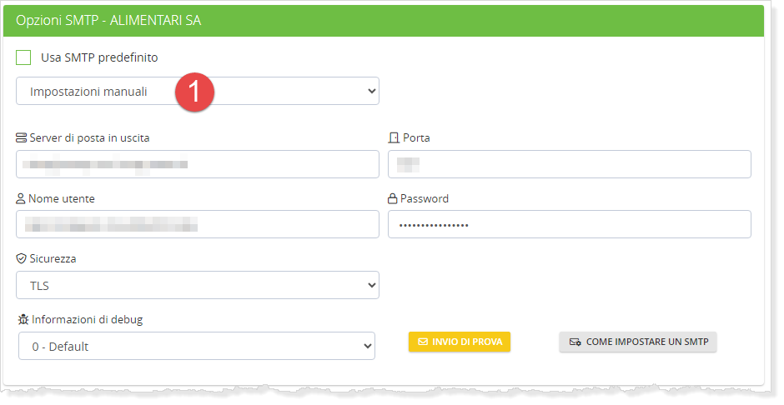Click the server icon beside outgoing mail label
The height and width of the screenshot is (405, 784).
(22, 137)
